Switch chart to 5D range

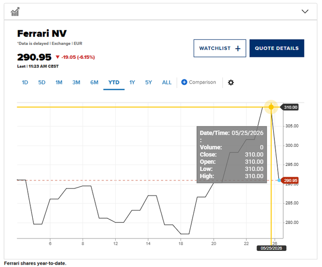click(42, 82)
